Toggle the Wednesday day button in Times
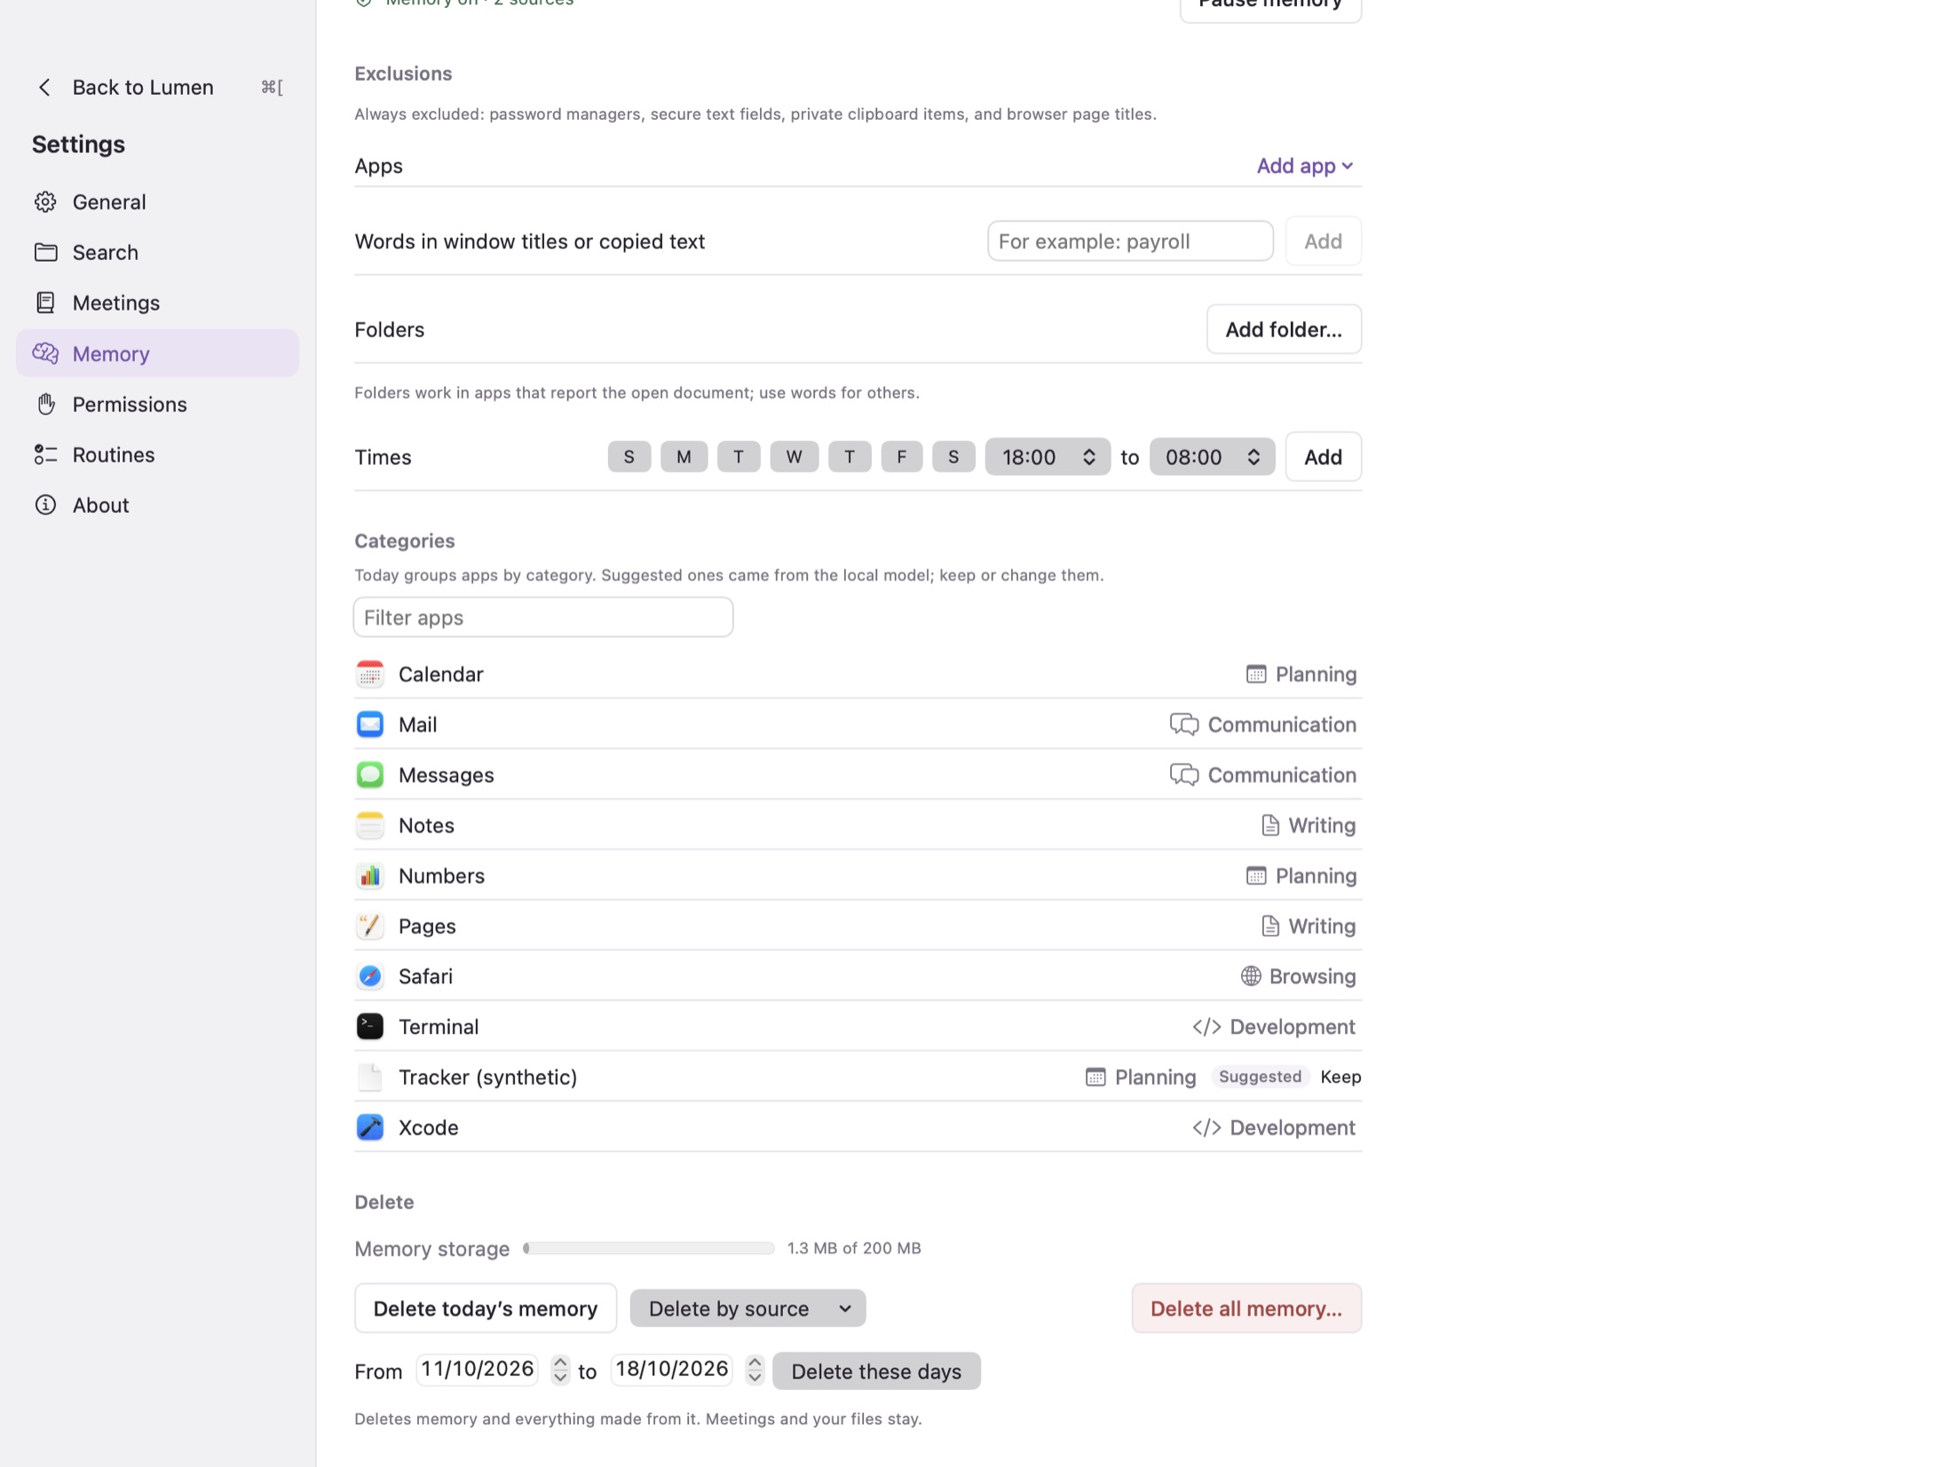This screenshot has width=1953, height=1467. pyautogui.click(x=794, y=457)
